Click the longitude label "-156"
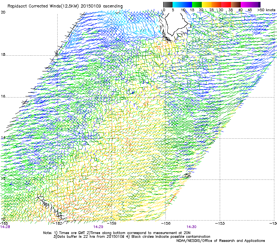This screenshot has width=277, height=243. pos(166,223)
